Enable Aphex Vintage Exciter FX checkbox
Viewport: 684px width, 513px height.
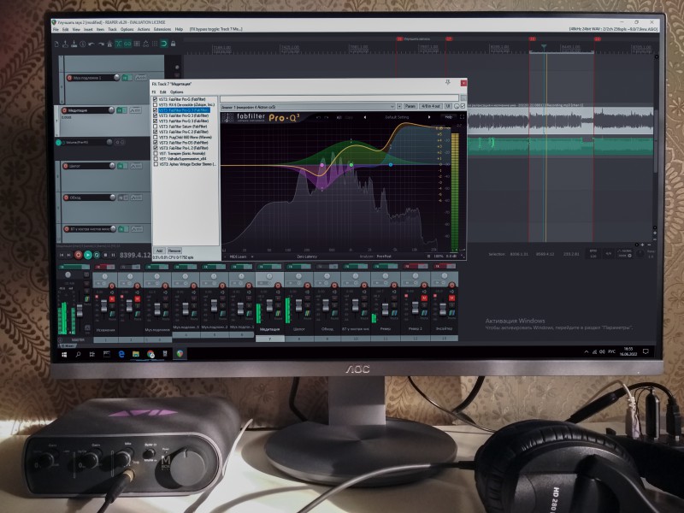[x=155, y=164]
